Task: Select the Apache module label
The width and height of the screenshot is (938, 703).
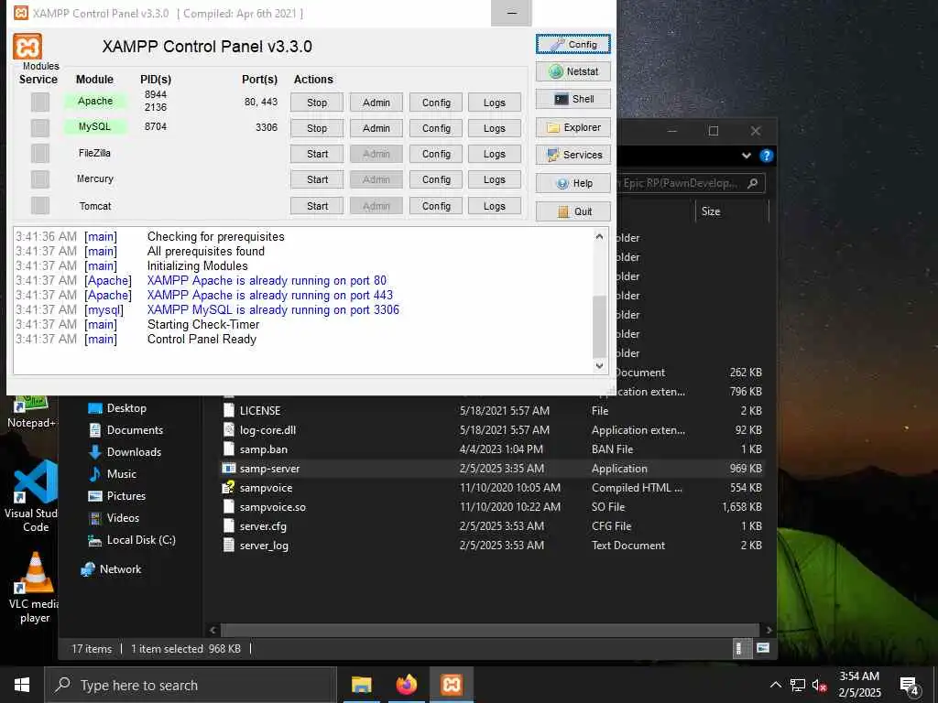Action: (95, 101)
